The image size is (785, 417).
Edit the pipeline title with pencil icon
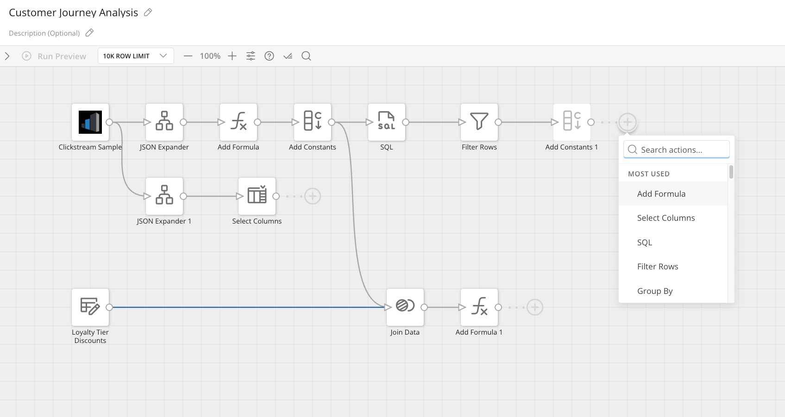tap(148, 12)
